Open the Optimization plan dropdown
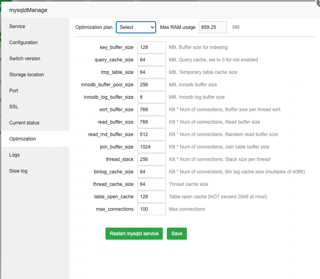 tap(136, 27)
